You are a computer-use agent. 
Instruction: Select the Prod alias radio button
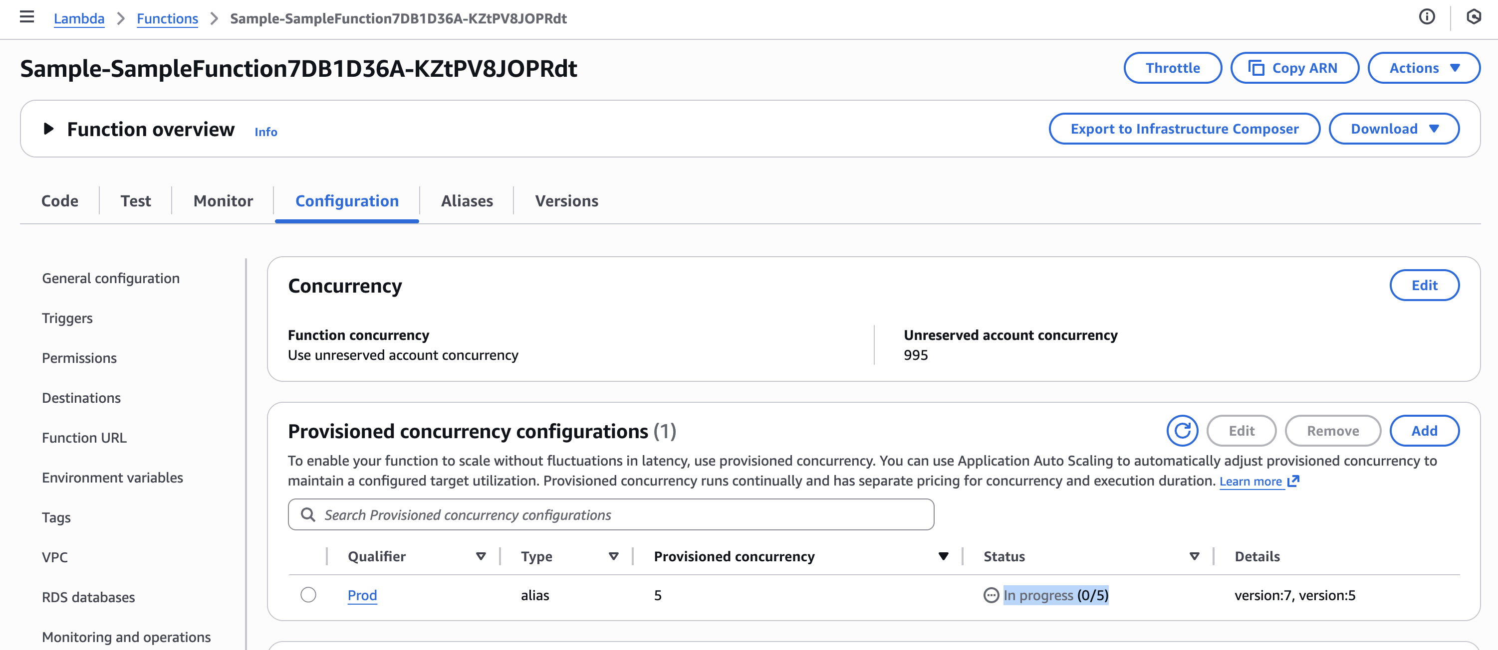[308, 595]
